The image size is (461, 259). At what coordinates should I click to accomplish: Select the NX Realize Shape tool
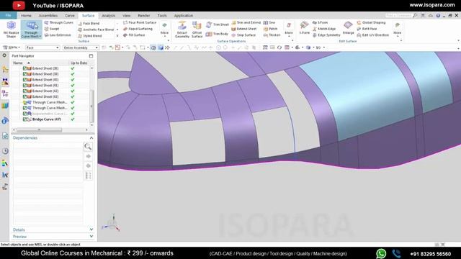click(11, 29)
